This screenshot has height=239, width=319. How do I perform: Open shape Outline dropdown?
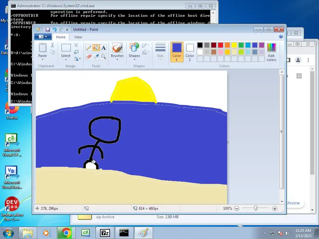tap(145, 45)
